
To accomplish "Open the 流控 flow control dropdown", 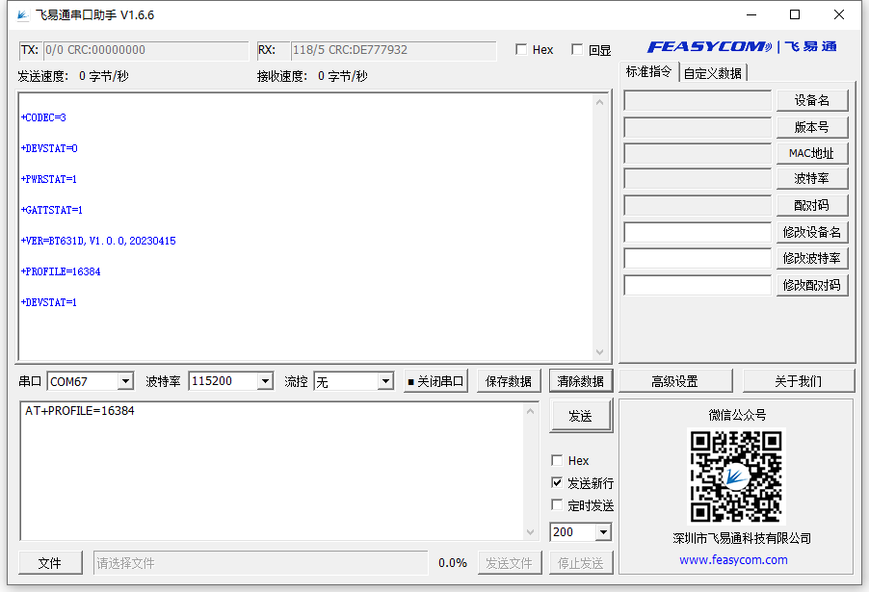I will pos(385,381).
